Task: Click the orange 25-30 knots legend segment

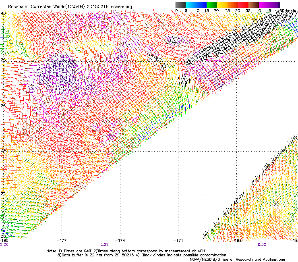Action: (x=233, y=5)
